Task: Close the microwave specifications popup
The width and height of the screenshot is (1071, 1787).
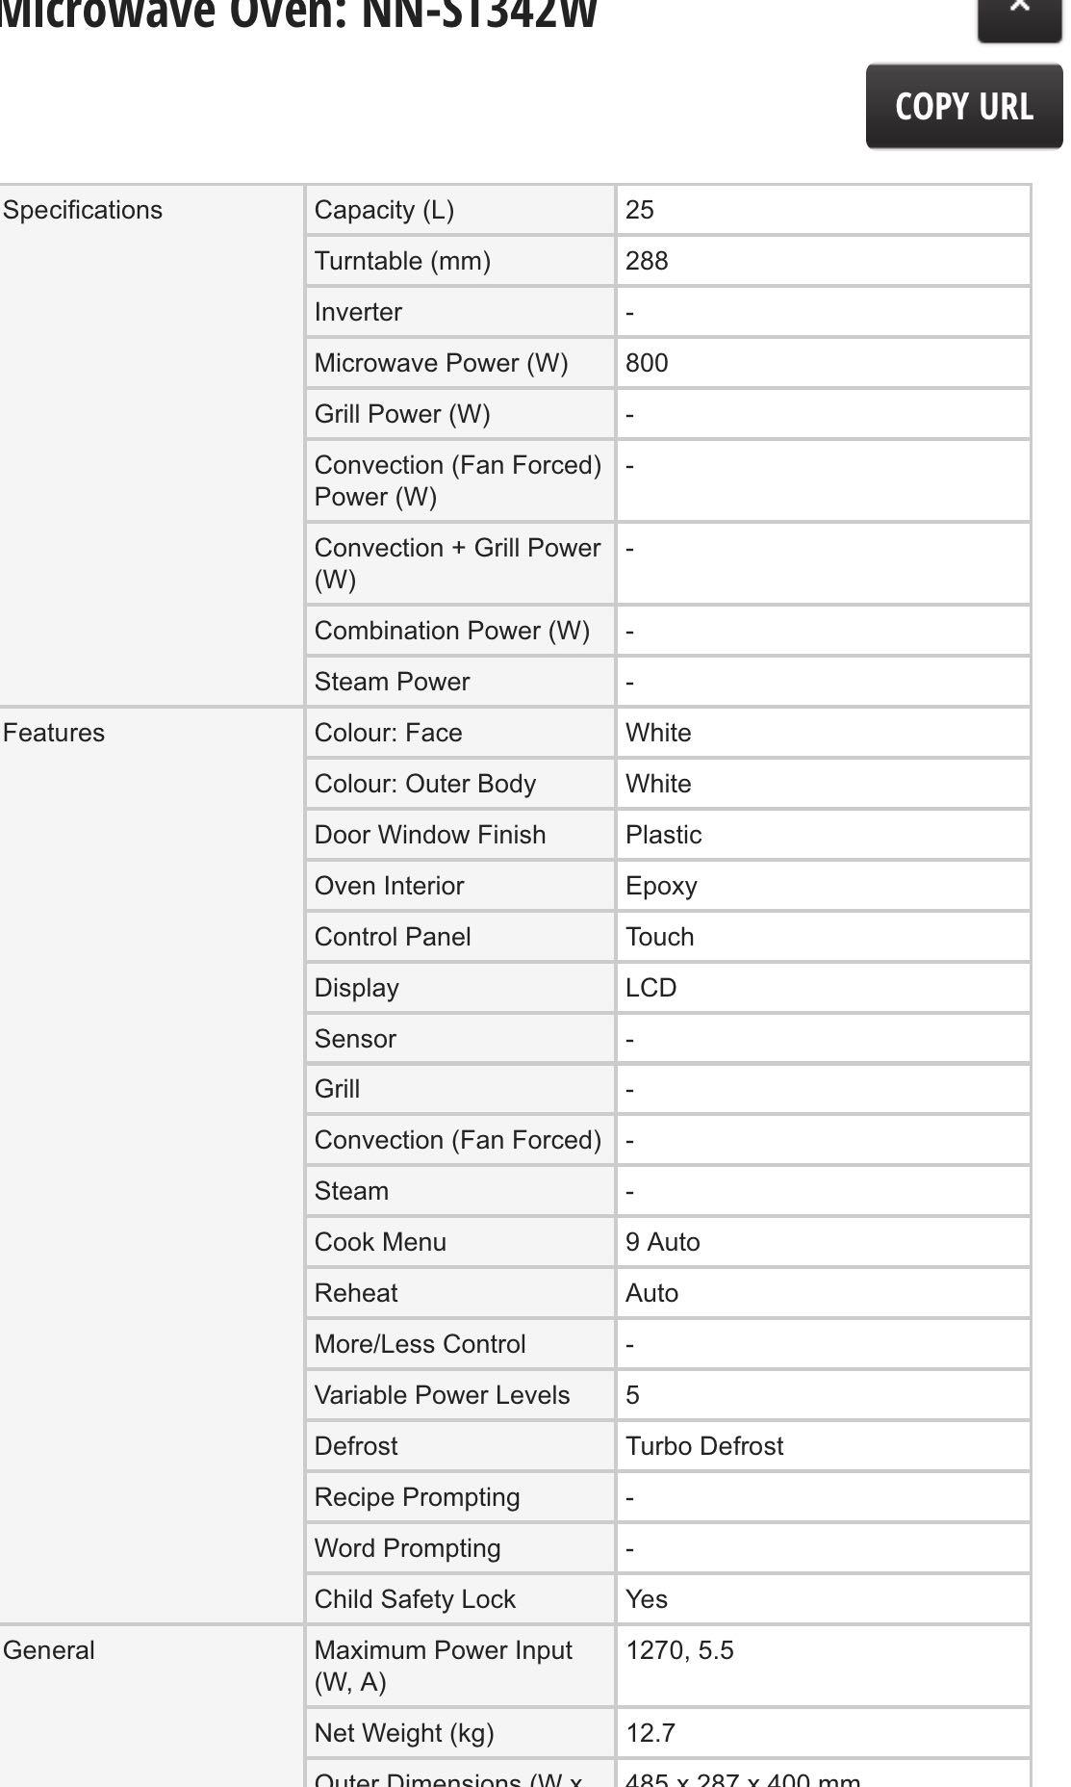Action: click(1020, 12)
